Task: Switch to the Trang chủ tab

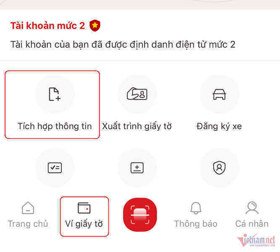Action: pyautogui.click(x=28, y=224)
